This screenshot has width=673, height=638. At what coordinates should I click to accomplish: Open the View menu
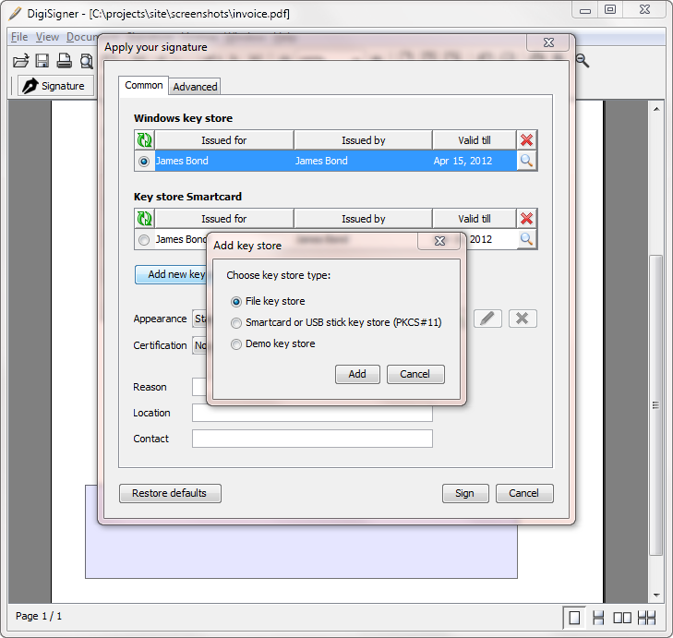tap(47, 37)
